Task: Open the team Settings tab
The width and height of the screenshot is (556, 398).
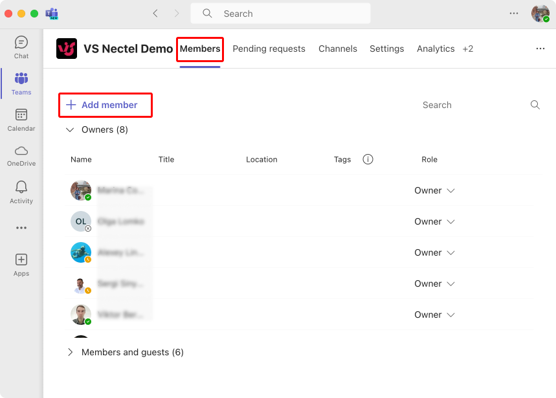Action: [387, 49]
